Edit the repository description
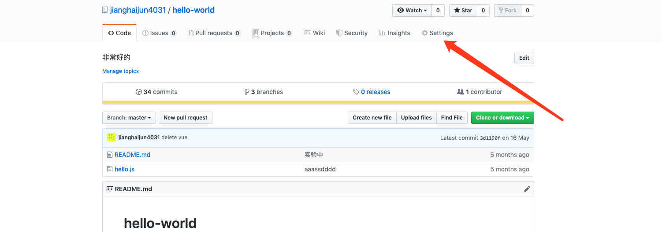Screen dimensions: 662x232 [x=524, y=58]
